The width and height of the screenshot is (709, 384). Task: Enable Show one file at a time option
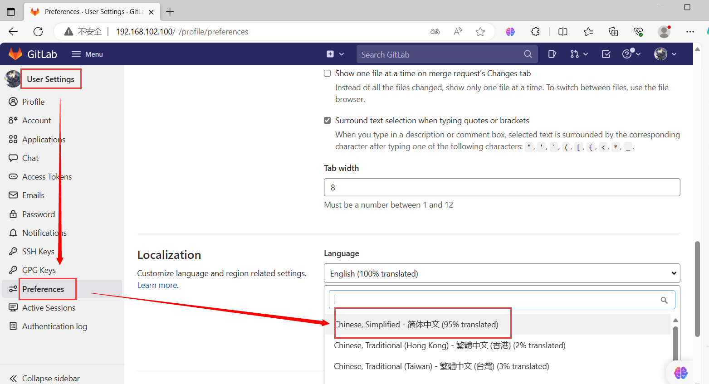[327, 73]
